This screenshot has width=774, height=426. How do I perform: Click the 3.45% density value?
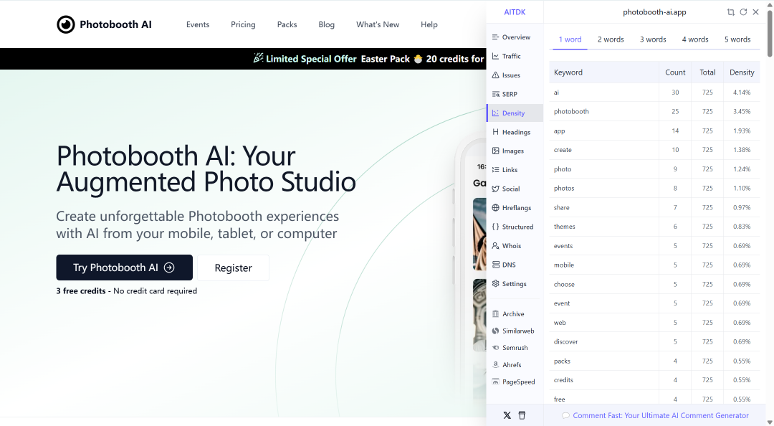click(742, 112)
